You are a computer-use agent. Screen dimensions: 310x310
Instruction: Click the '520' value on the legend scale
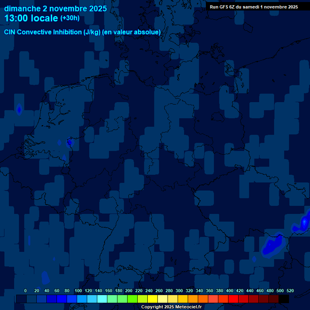[289, 291]
